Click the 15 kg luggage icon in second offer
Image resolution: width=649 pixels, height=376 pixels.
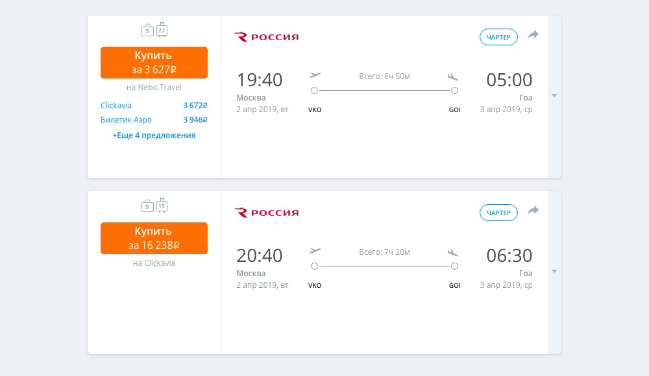[x=162, y=205]
